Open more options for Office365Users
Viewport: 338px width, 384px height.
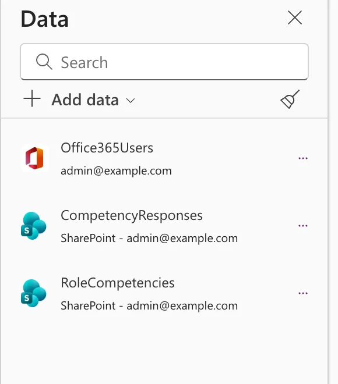(x=303, y=158)
